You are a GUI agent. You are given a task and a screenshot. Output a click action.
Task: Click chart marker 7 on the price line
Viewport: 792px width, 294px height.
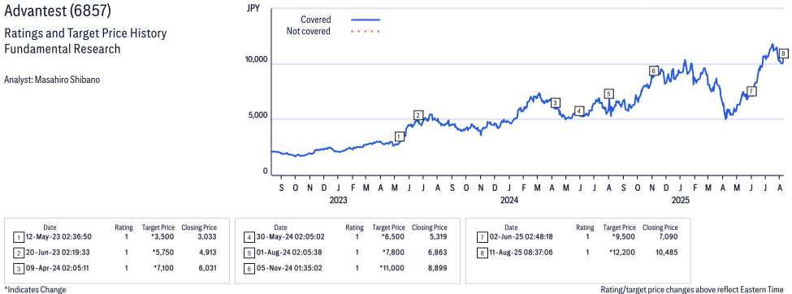751,92
